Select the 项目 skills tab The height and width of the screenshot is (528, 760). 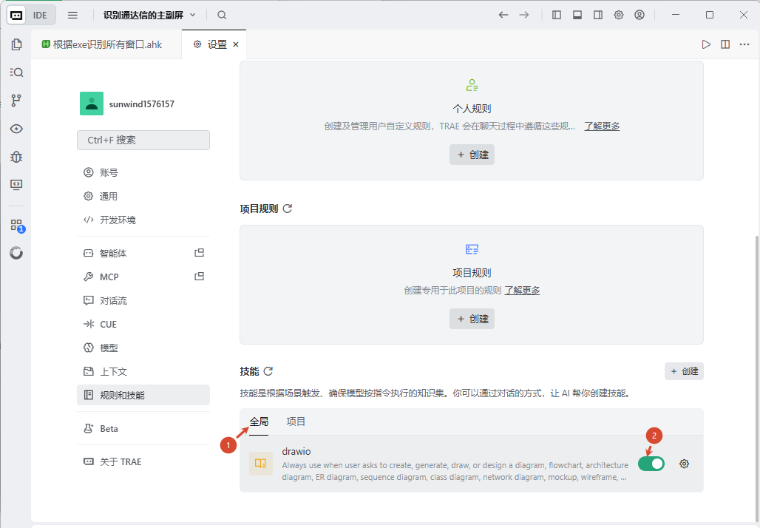coord(296,422)
